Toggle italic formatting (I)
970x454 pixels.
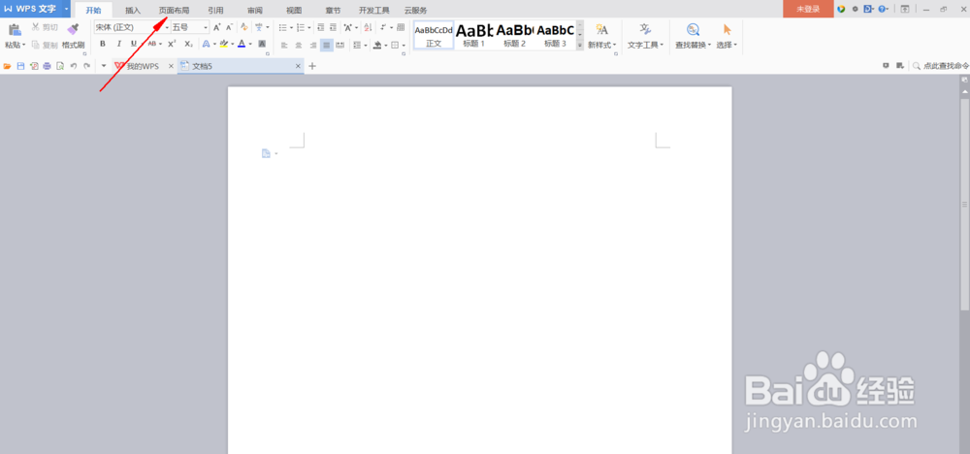[x=118, y=44]
